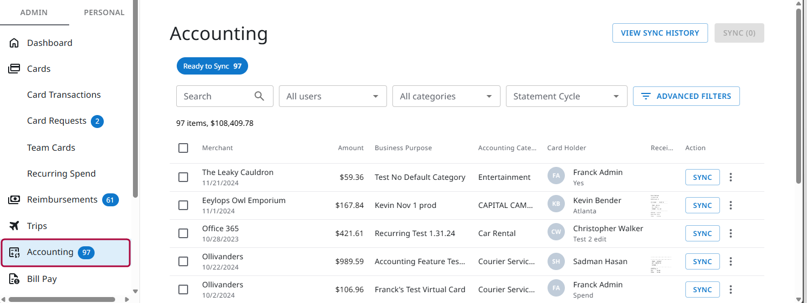Expand the All users dropdown
Viewport: 807px width, 303px height.
332,96
